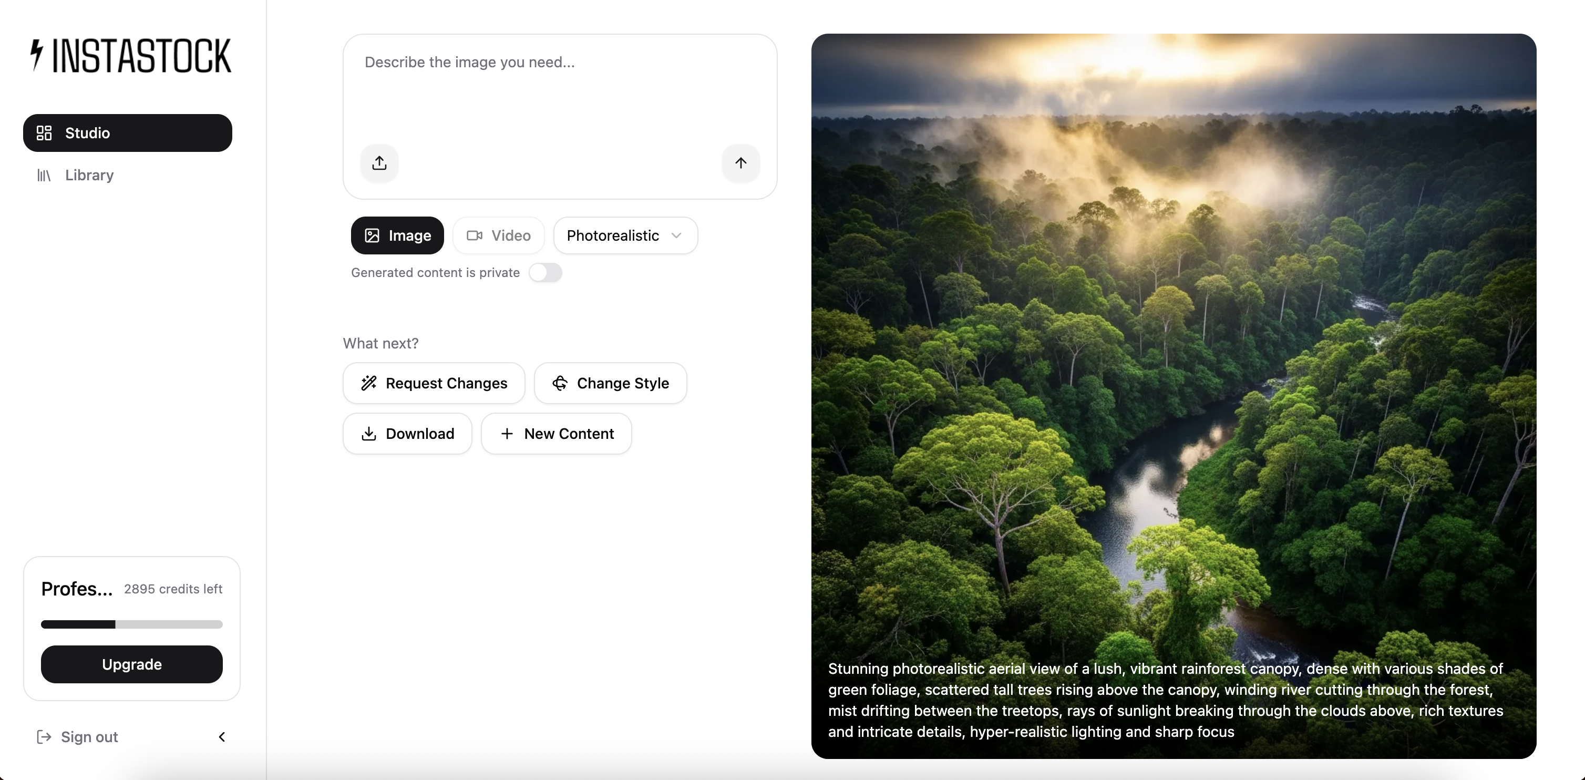Click the upload file icon in prompt box
Image resolution: width=1585 pixels, height=780 pixels.
tap(379, 163)
